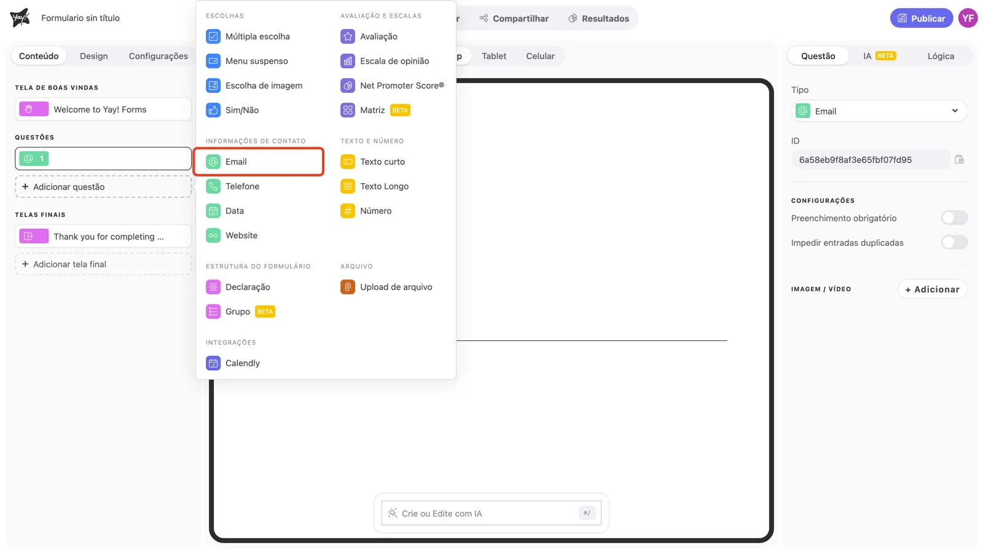The width and height of the screenshot is (983, 553).
Task: Open the Tipo Email dropdown
Action: pyautogui.click(x=879, y=111)
